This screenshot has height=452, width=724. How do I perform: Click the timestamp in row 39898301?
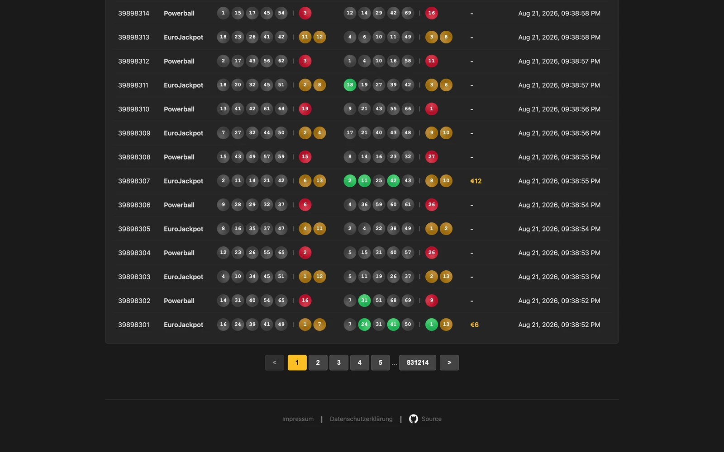(559, 325)
